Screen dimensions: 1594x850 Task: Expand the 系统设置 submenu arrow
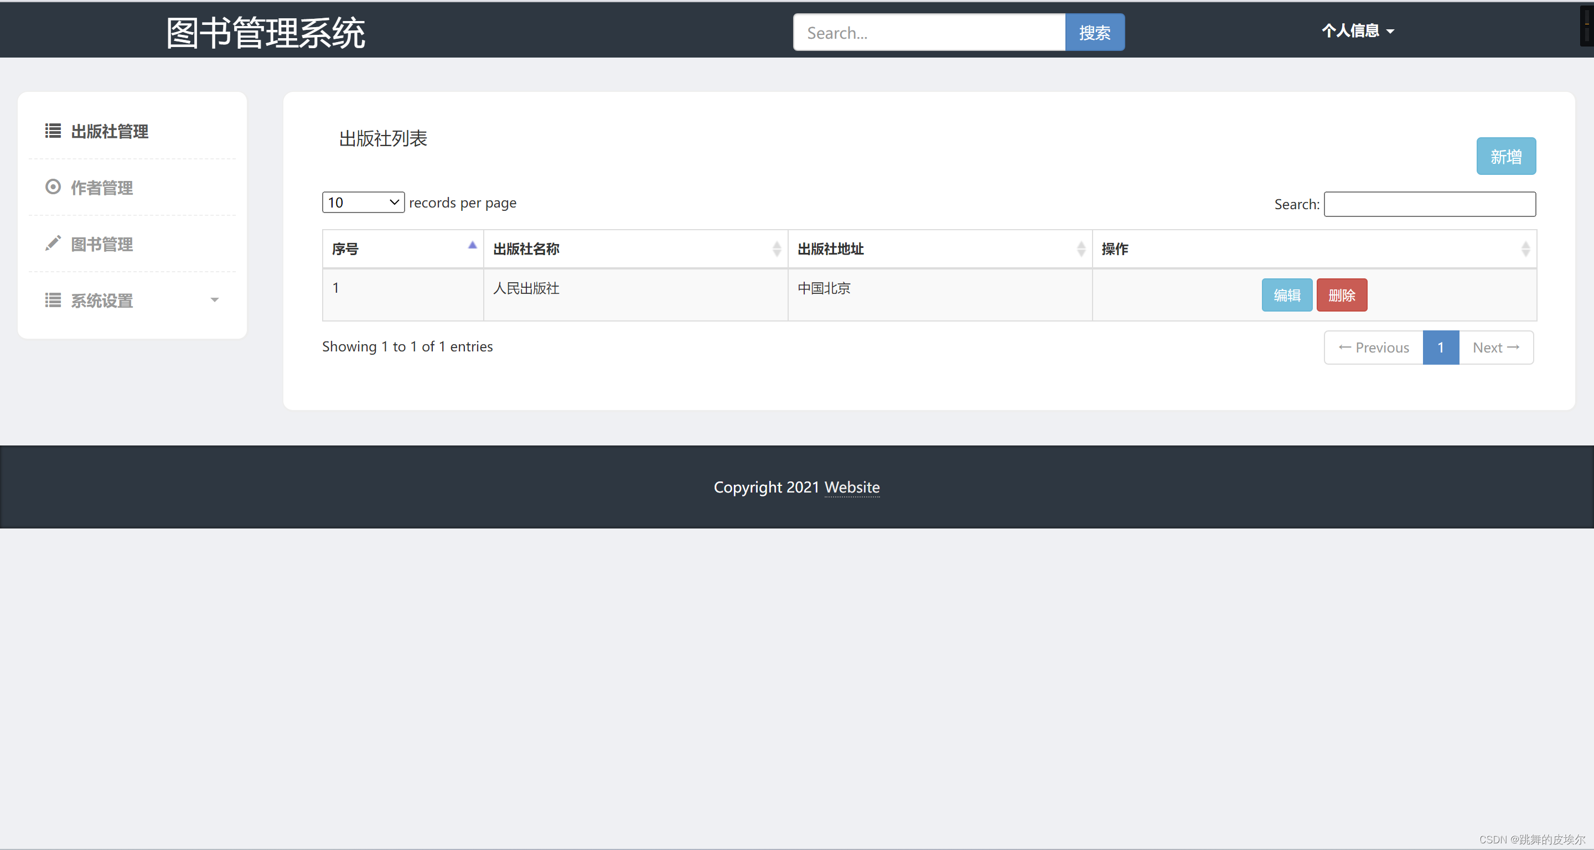pyautogui.click(x=215, y=300)
